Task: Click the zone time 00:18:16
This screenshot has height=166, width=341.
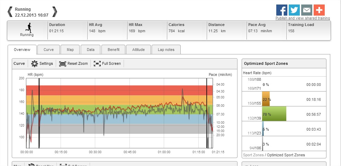Action: tap(314, 99)
